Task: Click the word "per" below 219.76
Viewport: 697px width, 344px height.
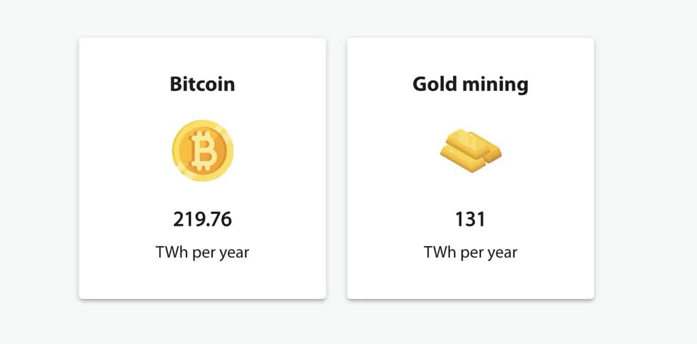Action: (x=204, y=254)
